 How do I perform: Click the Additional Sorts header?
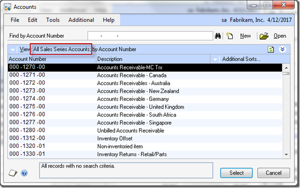pos(241,59)
